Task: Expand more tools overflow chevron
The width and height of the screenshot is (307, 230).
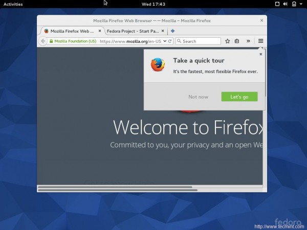Action: coord(248,41)
